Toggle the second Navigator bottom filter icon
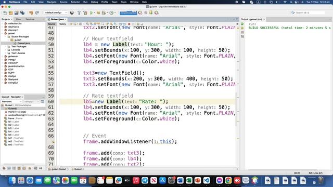The image size is (333, 187). click(9, 168)
